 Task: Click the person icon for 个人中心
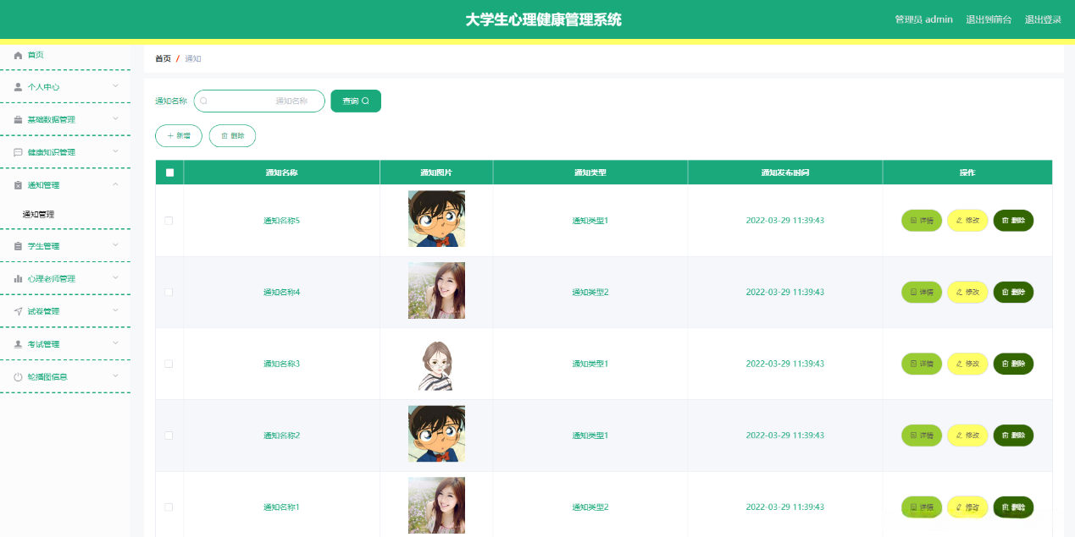pyautogui.click(x=18, y=87)
